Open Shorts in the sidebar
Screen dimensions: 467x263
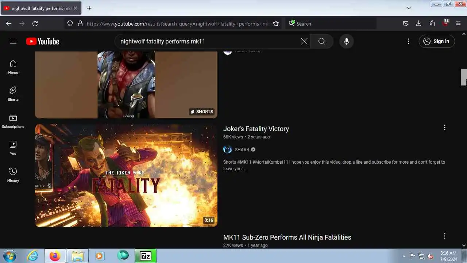pyautogui.click(x=13, y=94)
